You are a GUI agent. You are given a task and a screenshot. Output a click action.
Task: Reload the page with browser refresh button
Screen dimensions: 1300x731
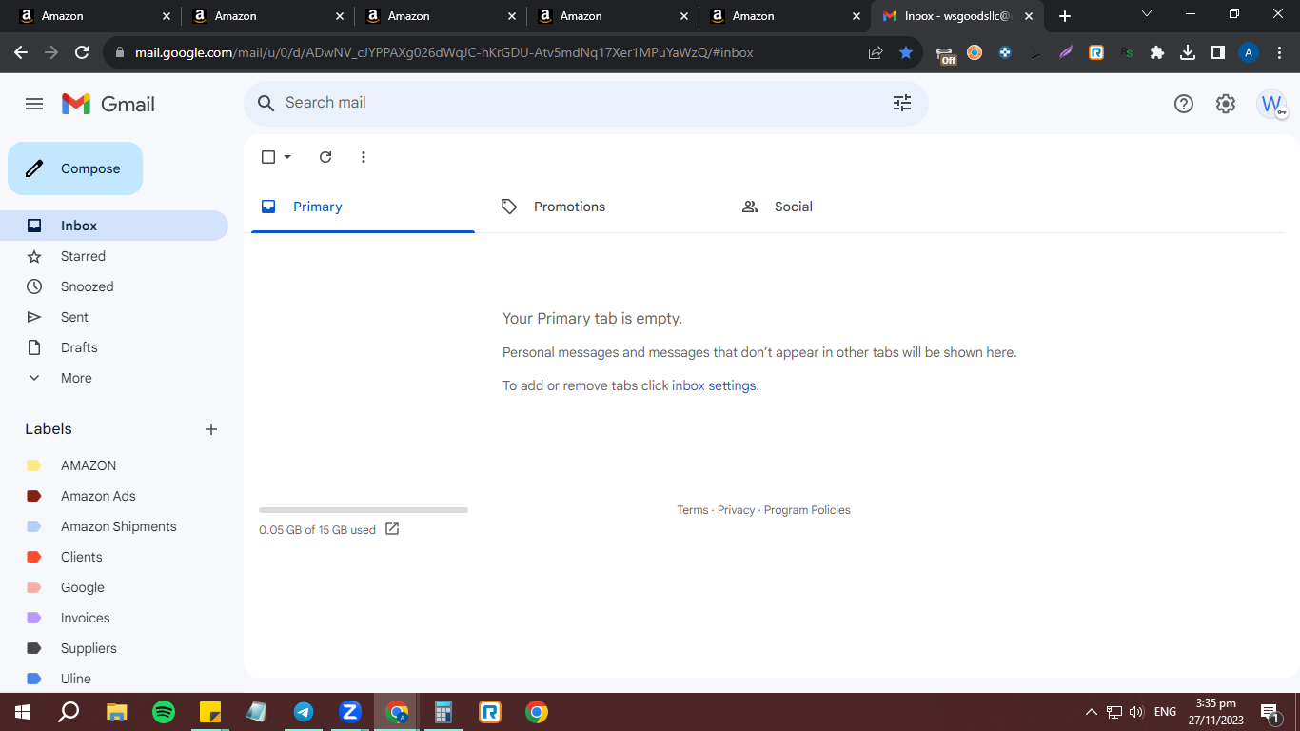[82, 52]
